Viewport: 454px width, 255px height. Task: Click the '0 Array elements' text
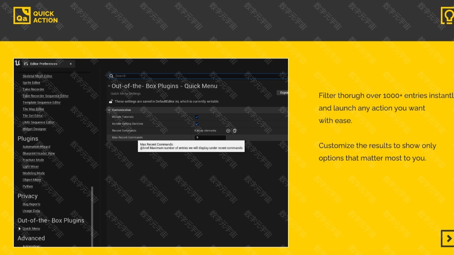[x=205, y=131]
